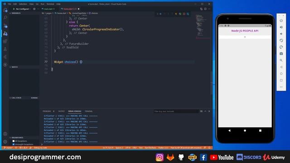Screen dimensions: 290x163
Task: Open launch.json via the debug gear icon
Action: point(34,9)
